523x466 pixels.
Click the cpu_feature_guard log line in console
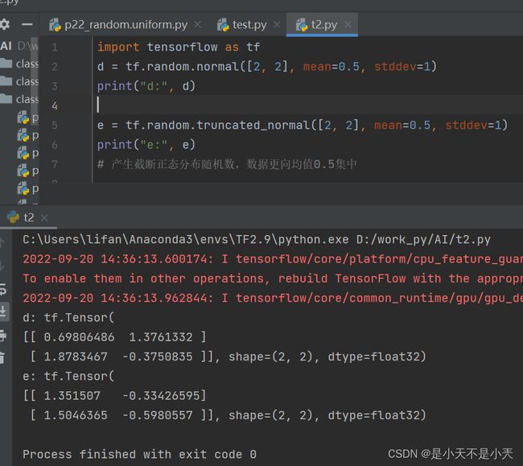point(273,259)
